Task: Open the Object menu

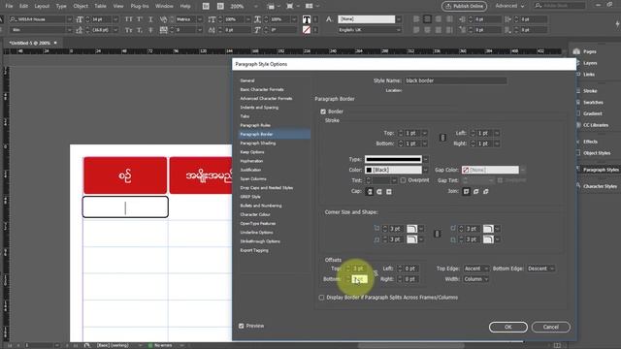Action: click(x=81, y=7)
